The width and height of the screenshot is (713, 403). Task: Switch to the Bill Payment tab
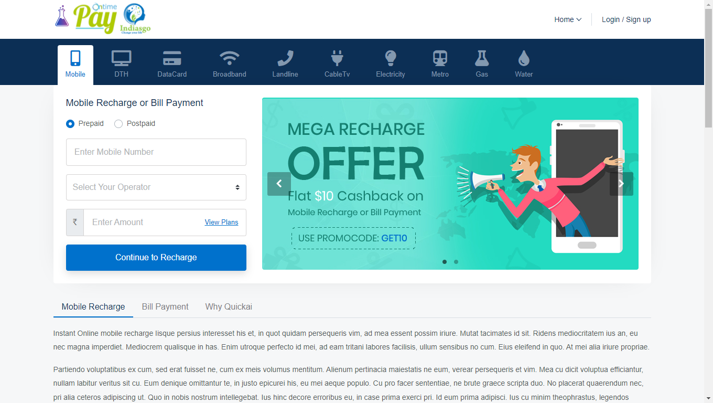coord(165,307)
